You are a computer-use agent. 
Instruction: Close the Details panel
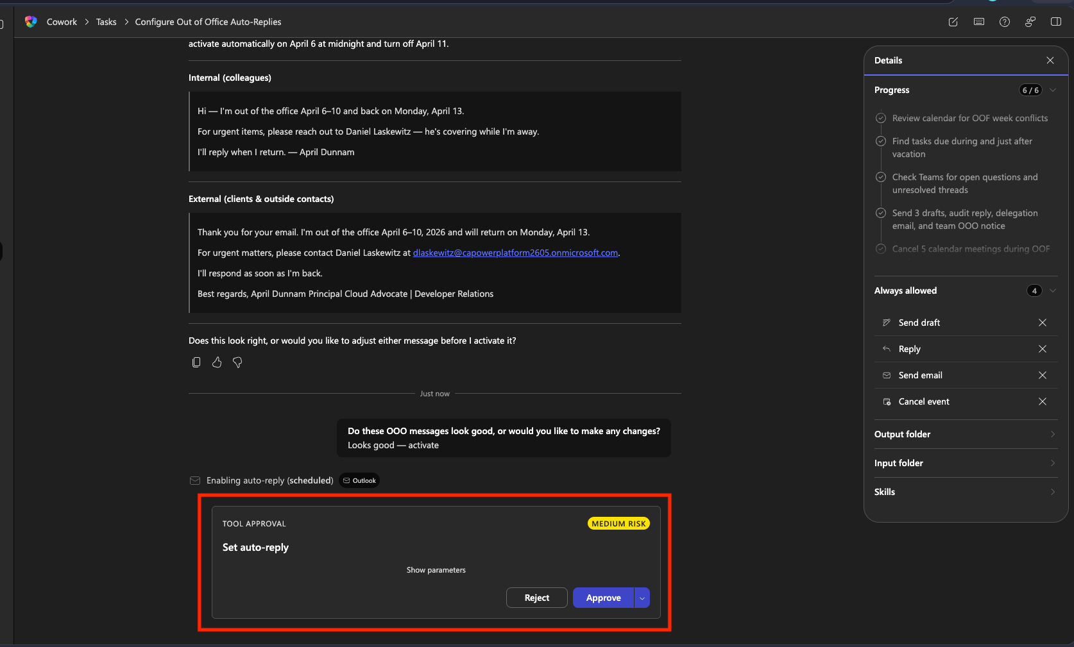[x=1050, y=60]
